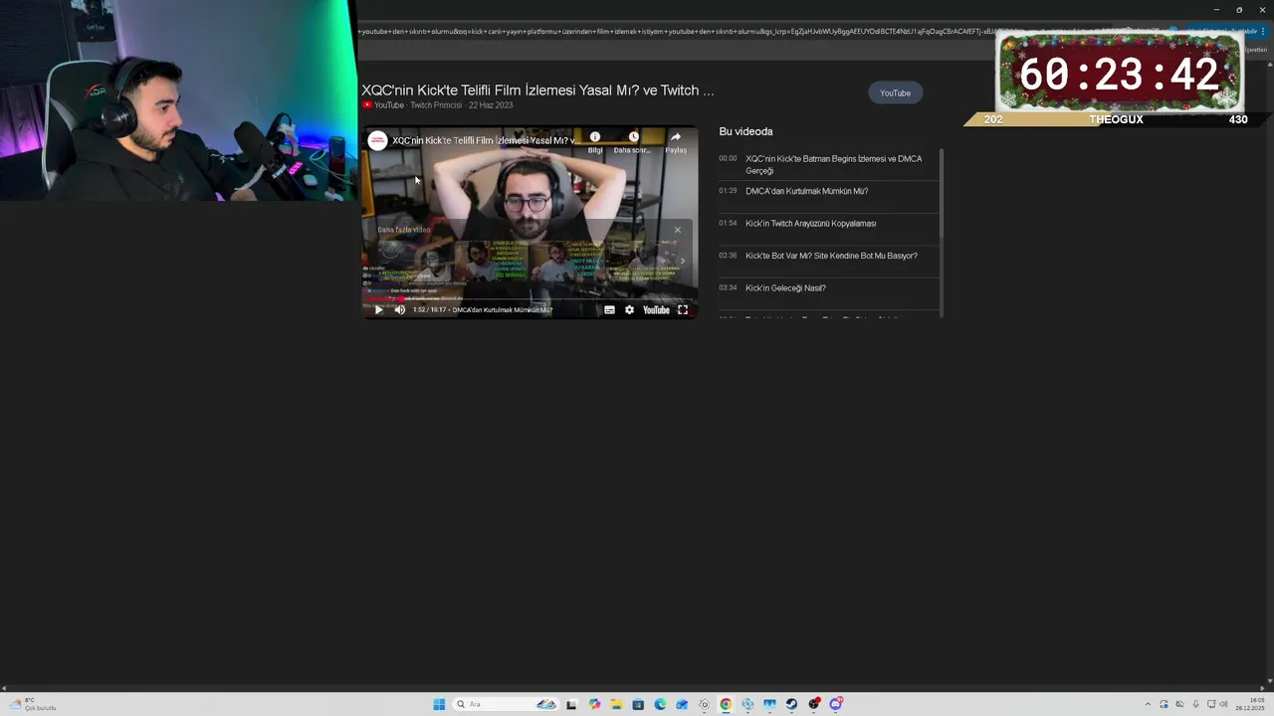Viewport: 1274px width, 716px height.
Task: Click the page's horizontal scrollbar
Action: coord(633,687)
